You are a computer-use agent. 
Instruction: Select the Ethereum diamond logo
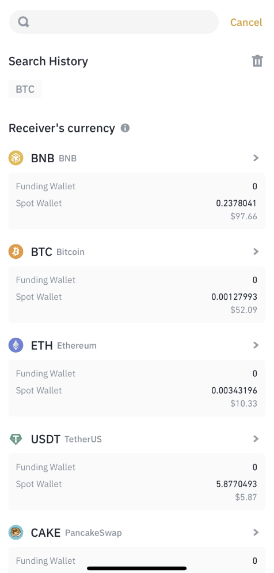pyautogui.click(x=16, y=345)
